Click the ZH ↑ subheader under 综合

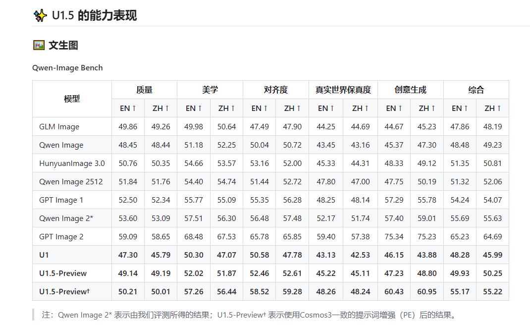click(x=492, y=108)
